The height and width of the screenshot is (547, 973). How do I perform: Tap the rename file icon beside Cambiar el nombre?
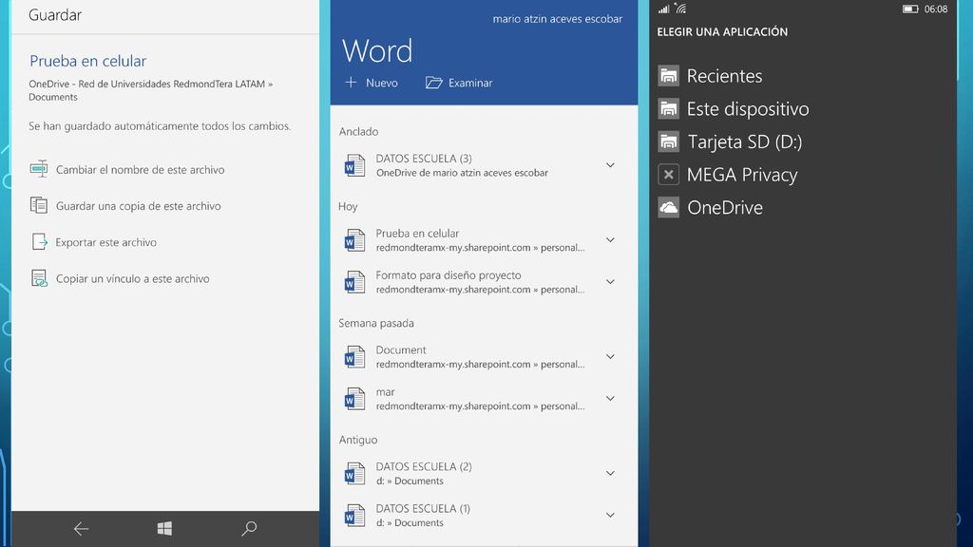(x=39, y=169)
